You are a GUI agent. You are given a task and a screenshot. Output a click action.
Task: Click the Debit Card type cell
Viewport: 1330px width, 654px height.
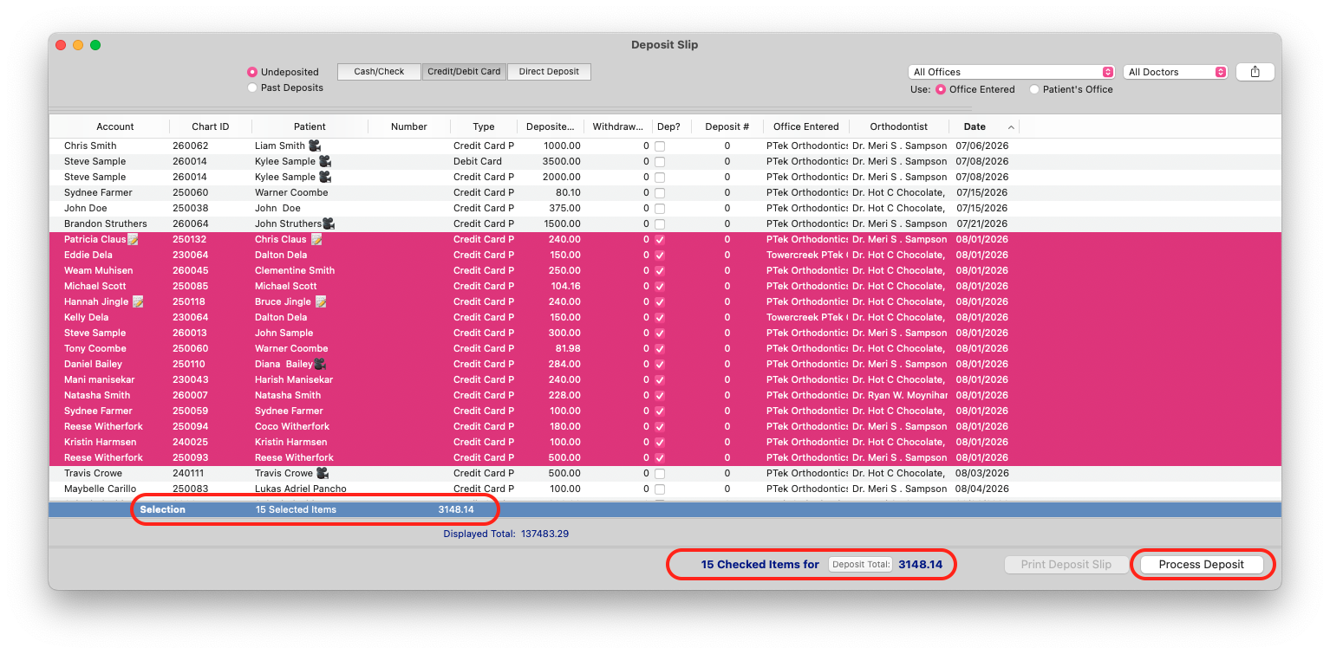pyautogui.click(x=477, y=161)
